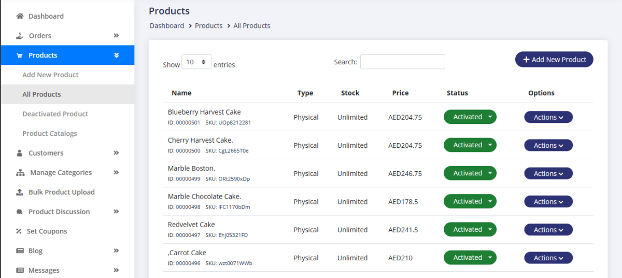Click the Orders icon in sidebar
Viewport: 622px width, 278px height.
tap(20, 36)
